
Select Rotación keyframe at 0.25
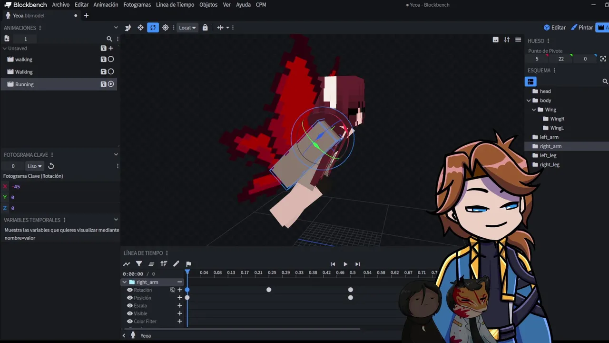pyautogui.click(x=269, y=290)
